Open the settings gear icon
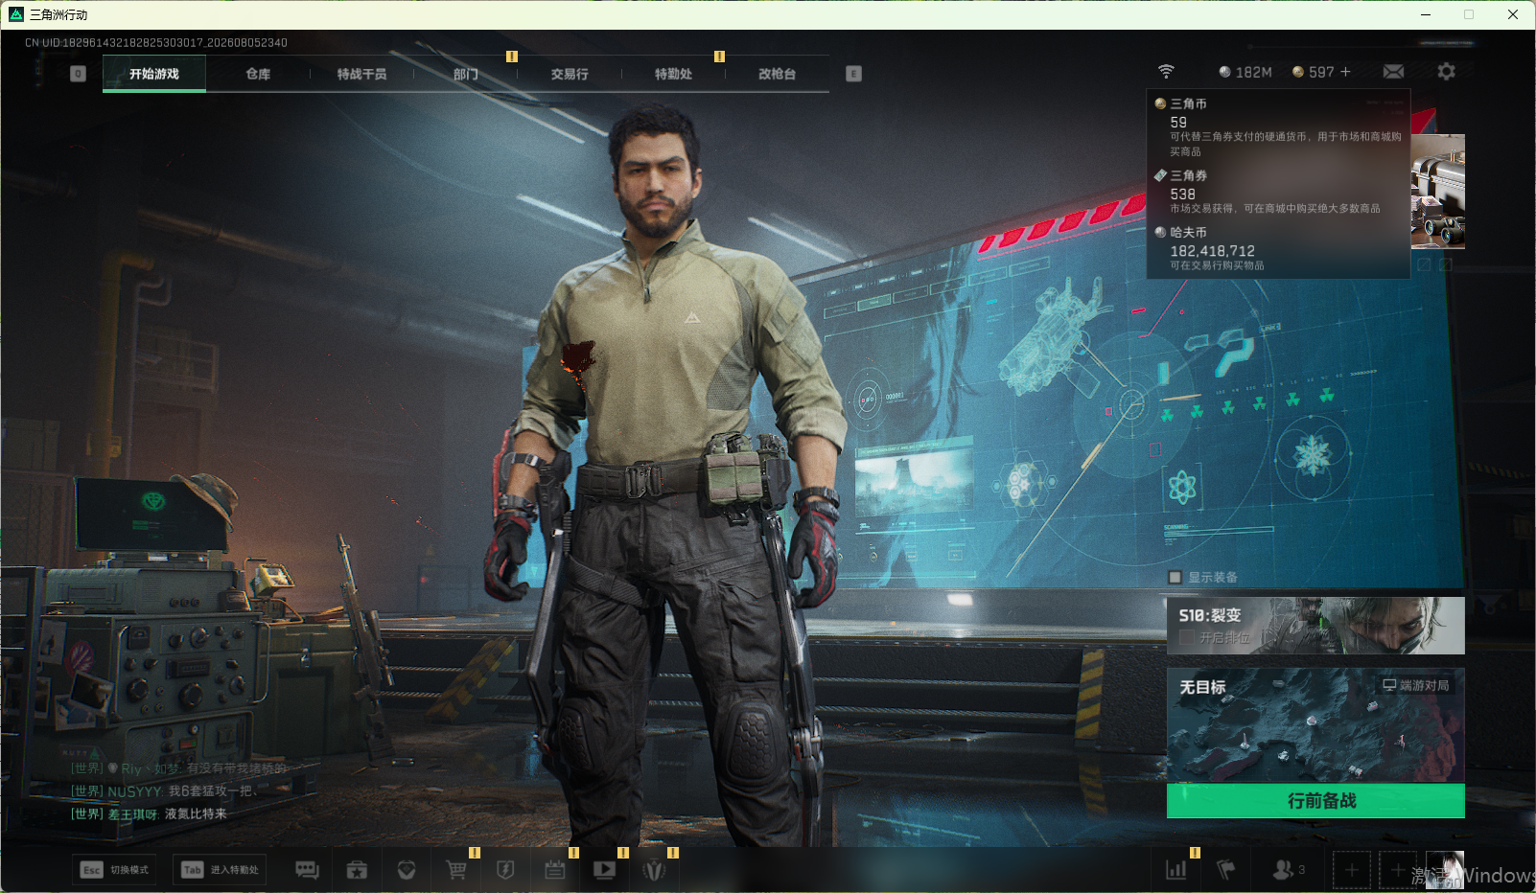The image size is (1536, 893). pyautogui.click(x=1446, y=72)
